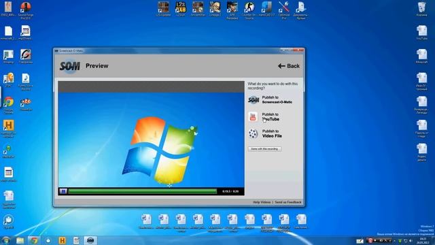Open Counter-Strike Source desktop shortcut
Image resolution: width=435 pixels, height=245 pixels.
tap(249, 10)
